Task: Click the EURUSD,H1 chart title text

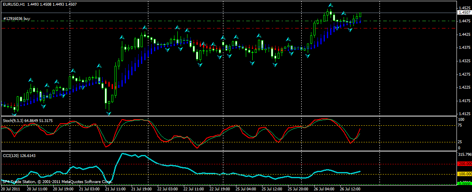Action: pyautogui.click(x=13, y=4)
